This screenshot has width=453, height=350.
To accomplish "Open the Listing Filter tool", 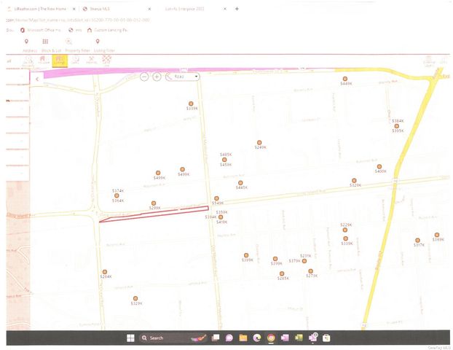I will (x=97, y=42).
